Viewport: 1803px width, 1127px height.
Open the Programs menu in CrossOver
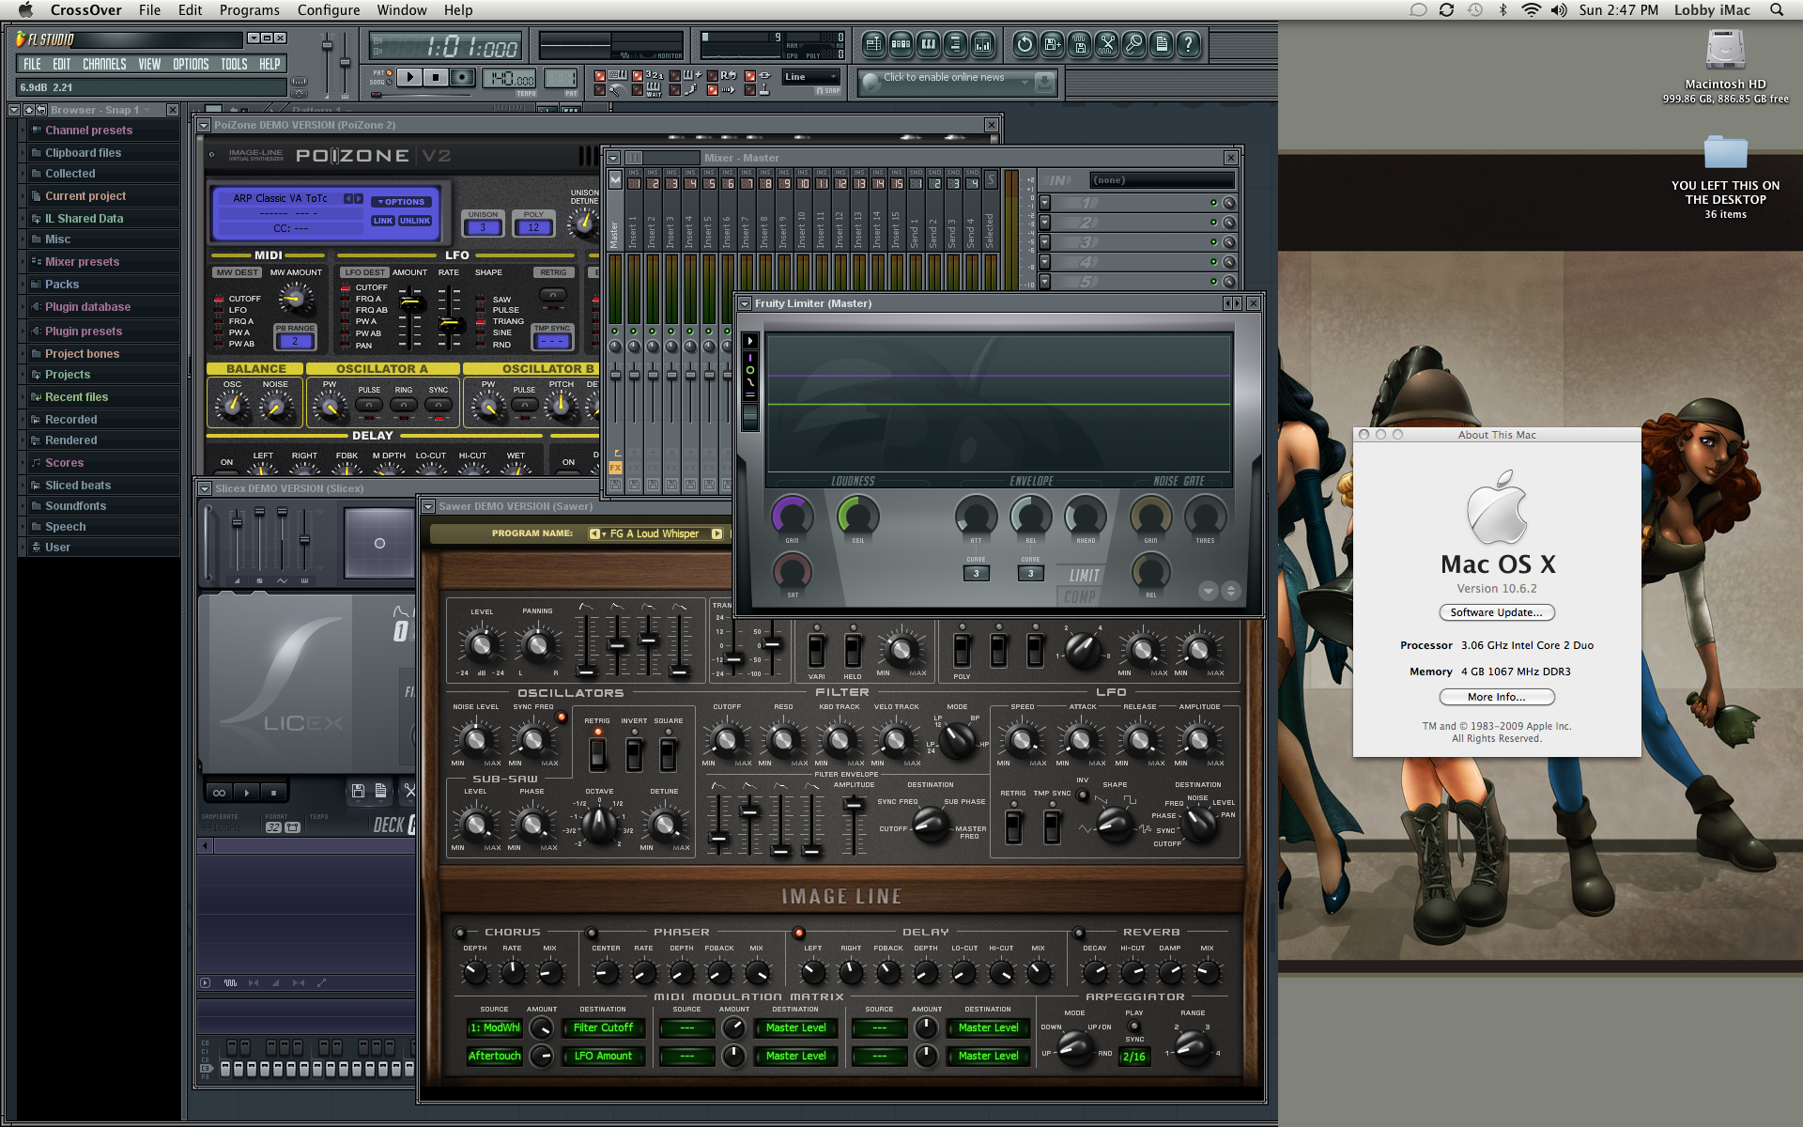click(247, 11)
